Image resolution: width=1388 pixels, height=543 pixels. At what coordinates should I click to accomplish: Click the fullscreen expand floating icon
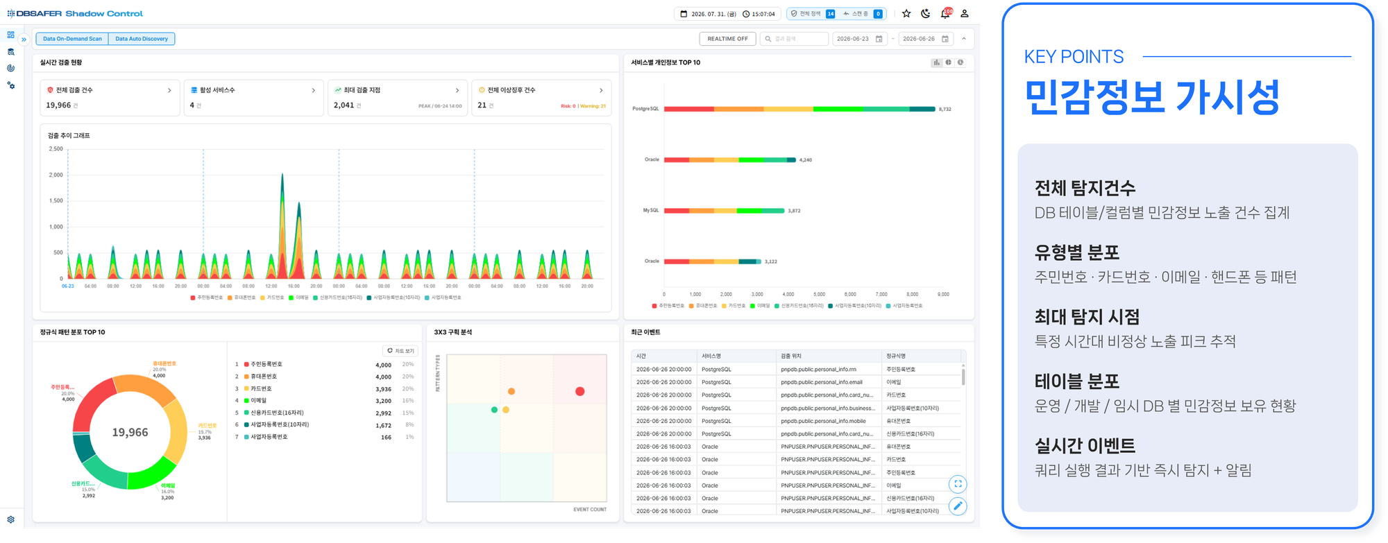point(958,484)
